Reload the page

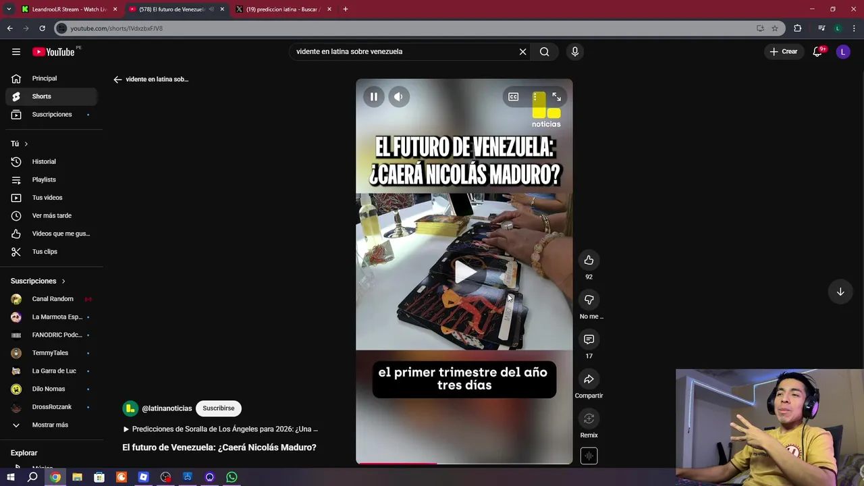coord(42,28)
